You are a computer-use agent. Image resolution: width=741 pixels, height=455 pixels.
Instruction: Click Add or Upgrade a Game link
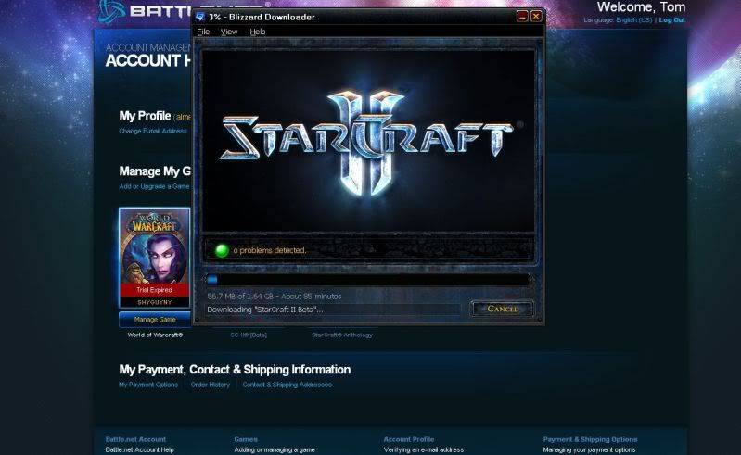[x=155, y=186]
